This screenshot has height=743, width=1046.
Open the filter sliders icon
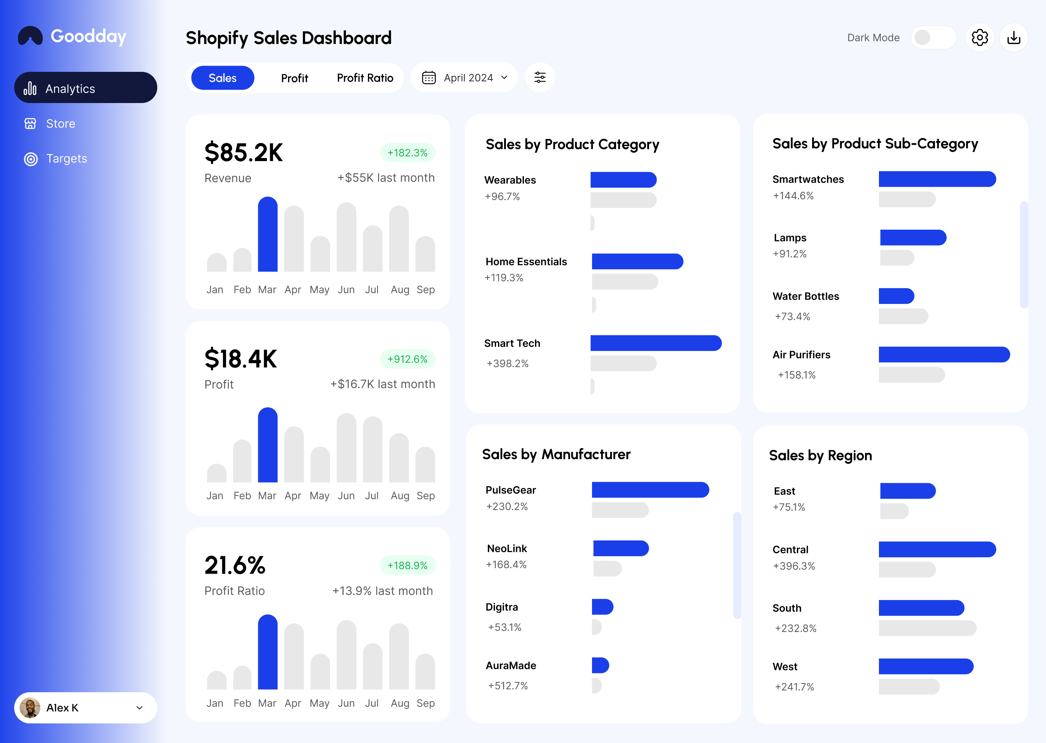click(x=539, y=77)
